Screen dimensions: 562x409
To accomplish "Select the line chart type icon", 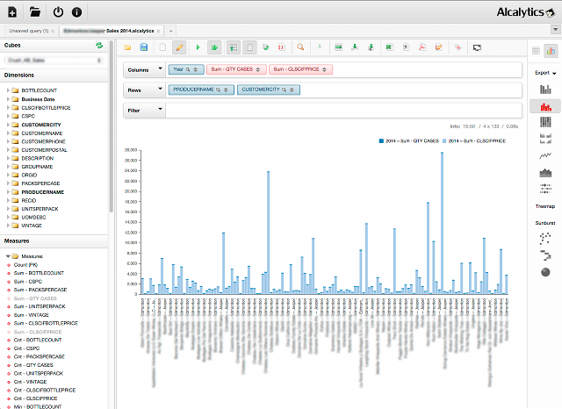I will point(544,155).
